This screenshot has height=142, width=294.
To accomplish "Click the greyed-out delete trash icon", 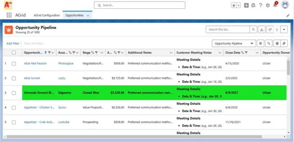I will (277, 30).
